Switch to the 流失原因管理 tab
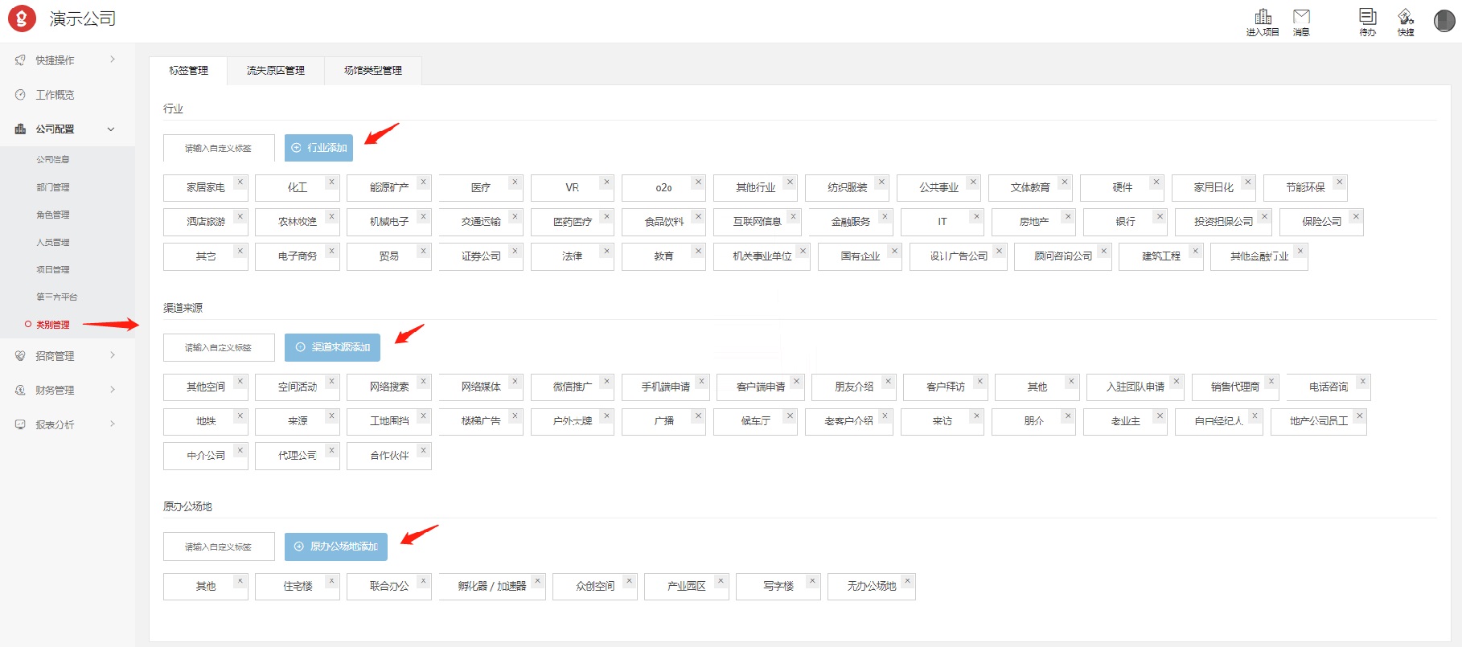 point(276,71)
